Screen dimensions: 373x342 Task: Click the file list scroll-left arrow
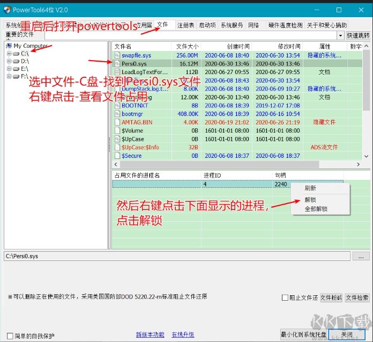pyautogui.click(x=116, y=164)
